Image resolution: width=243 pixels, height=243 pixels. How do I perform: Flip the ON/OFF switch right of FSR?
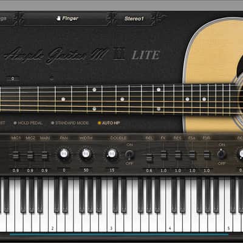pyautogui.click(x=222, y=154)
